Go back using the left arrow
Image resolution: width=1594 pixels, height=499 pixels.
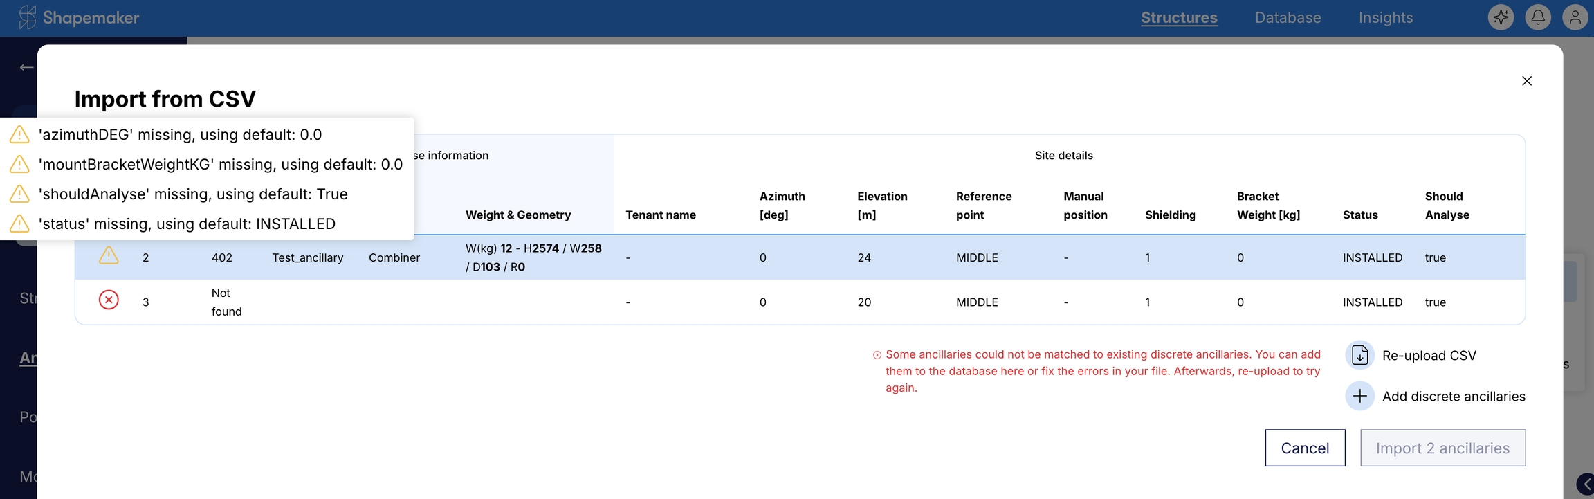tap(26, 67)
